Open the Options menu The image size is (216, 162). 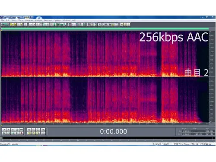[57, 20]
